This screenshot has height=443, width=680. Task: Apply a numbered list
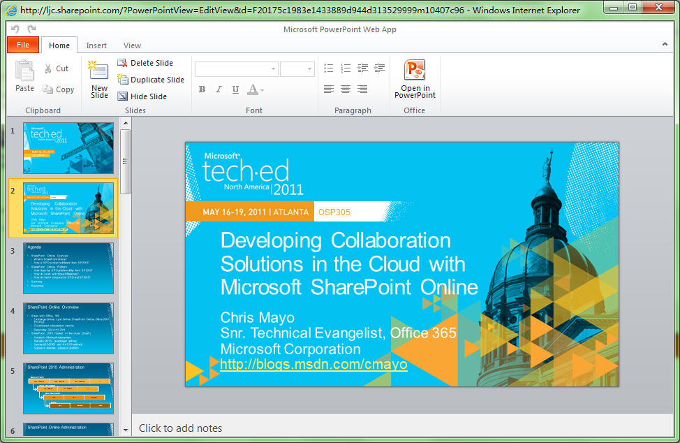tap(346, 68)
